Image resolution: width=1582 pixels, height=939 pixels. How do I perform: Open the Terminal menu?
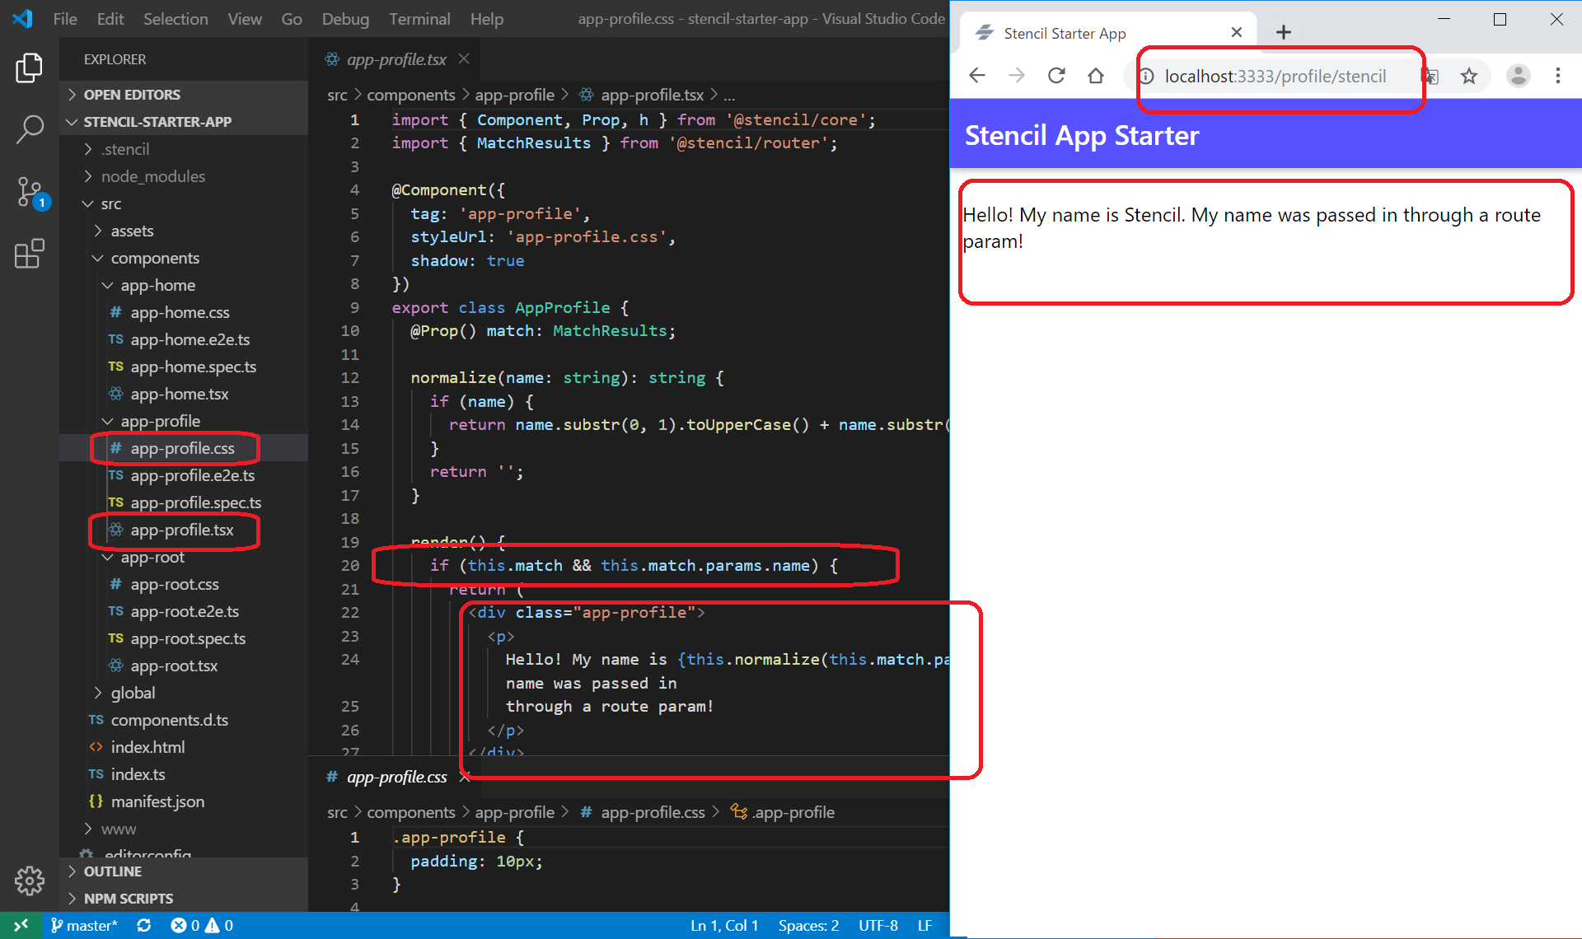pyautogui.click(x=419, y=19)
